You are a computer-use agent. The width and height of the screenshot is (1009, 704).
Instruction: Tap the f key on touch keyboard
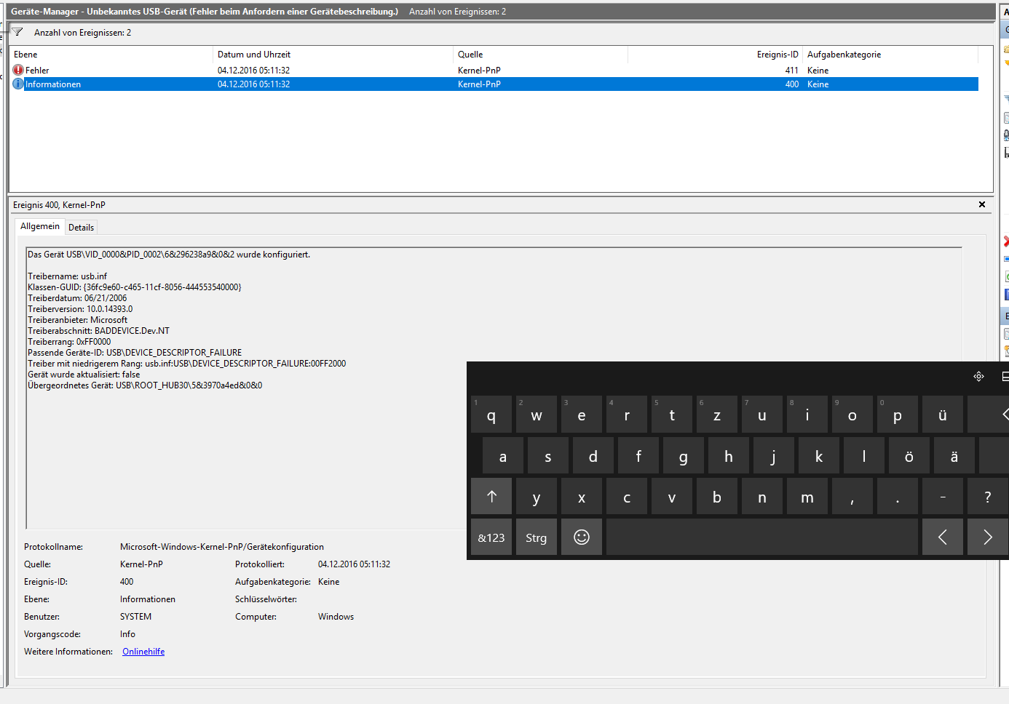tap(638, 456)
